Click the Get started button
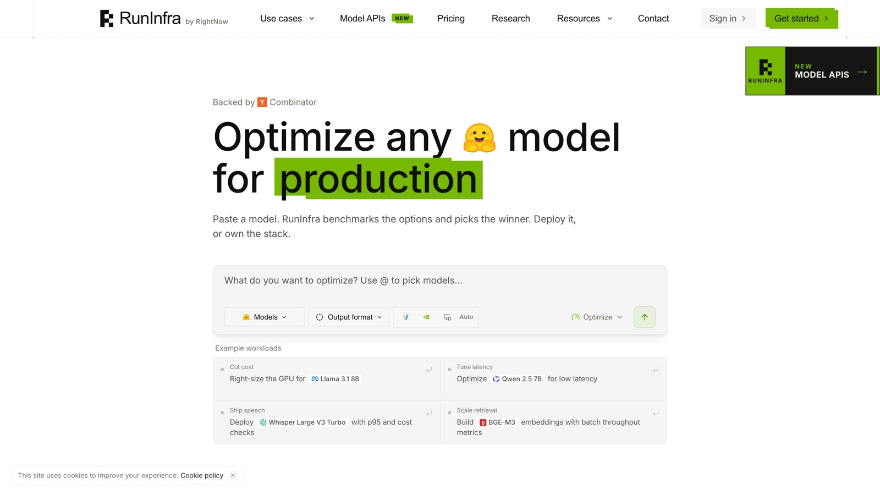Image resolution: width=880 pixels, height=495 pixels. 801,18
